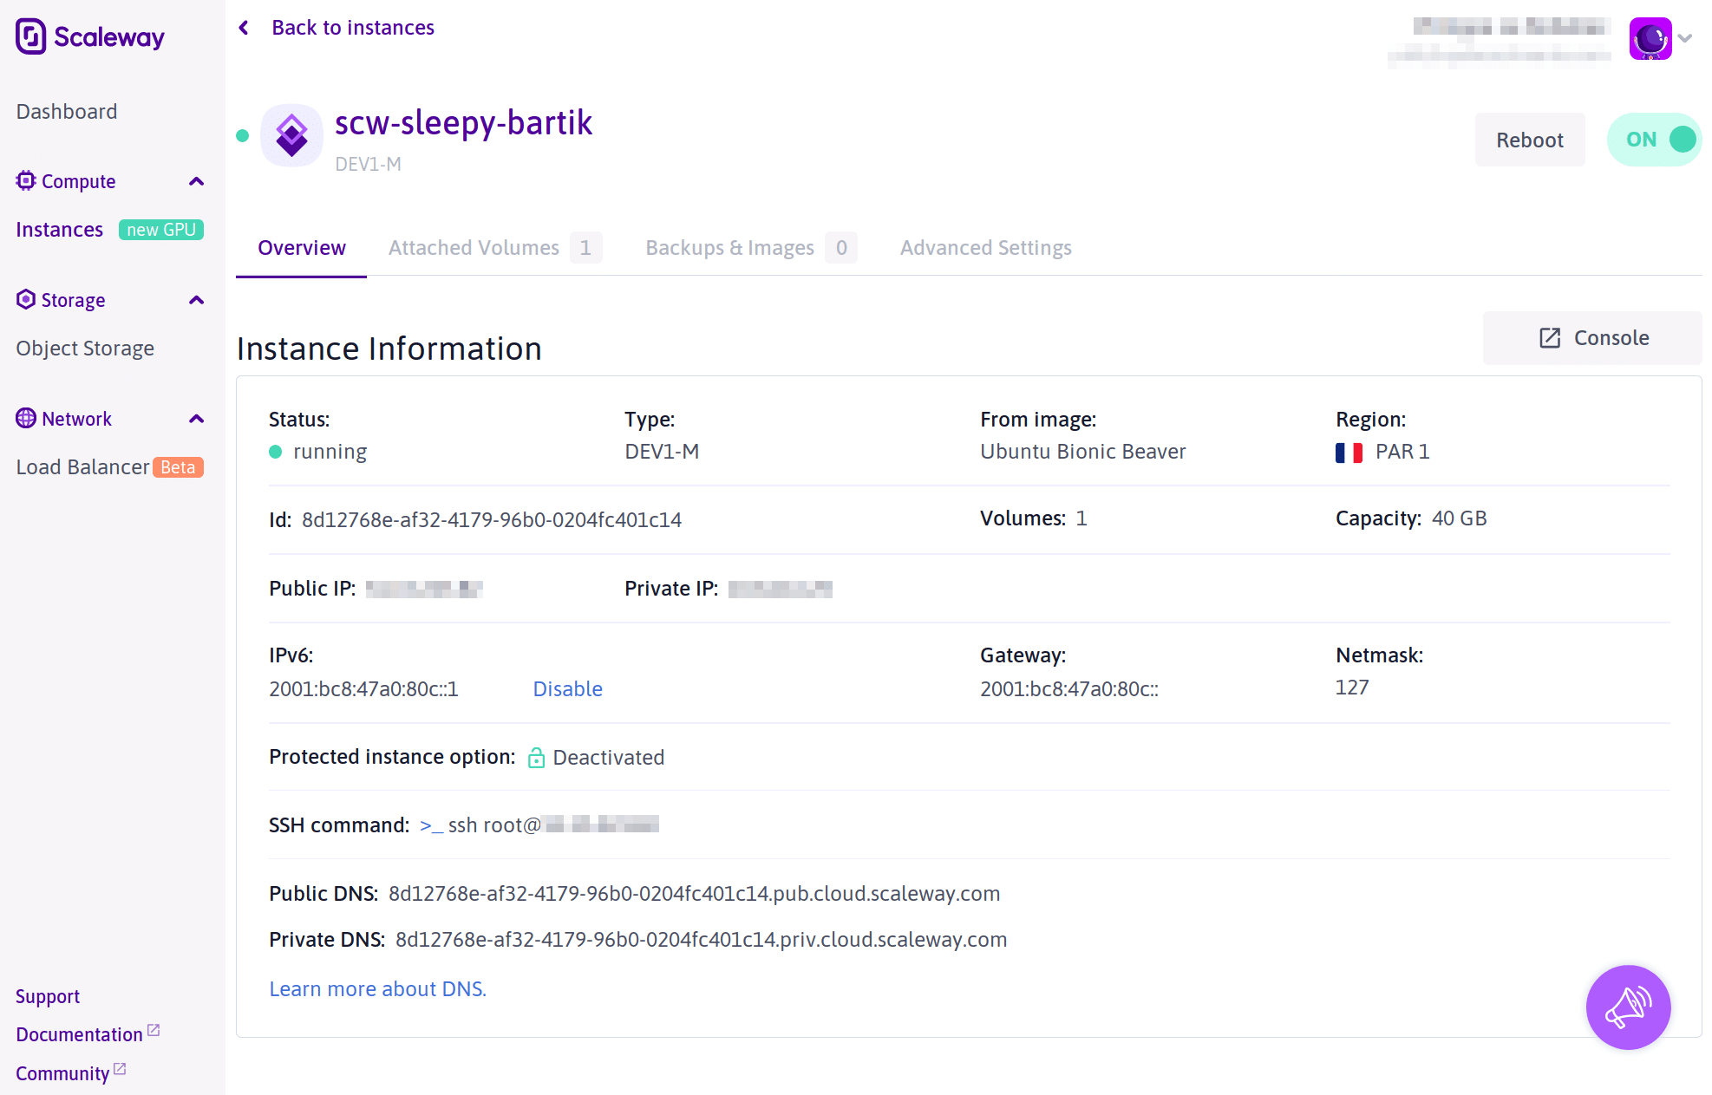This screenshot has height=1095, width=1712.
Task: Click the Storage hexagon icon
Action: (x=26, y=299)
